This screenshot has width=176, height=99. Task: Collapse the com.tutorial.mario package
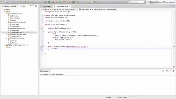(x=7, y=14)
